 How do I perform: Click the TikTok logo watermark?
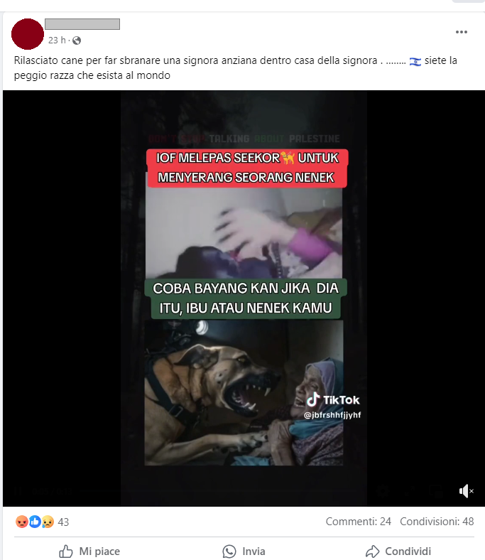click(x=333, y=399)
